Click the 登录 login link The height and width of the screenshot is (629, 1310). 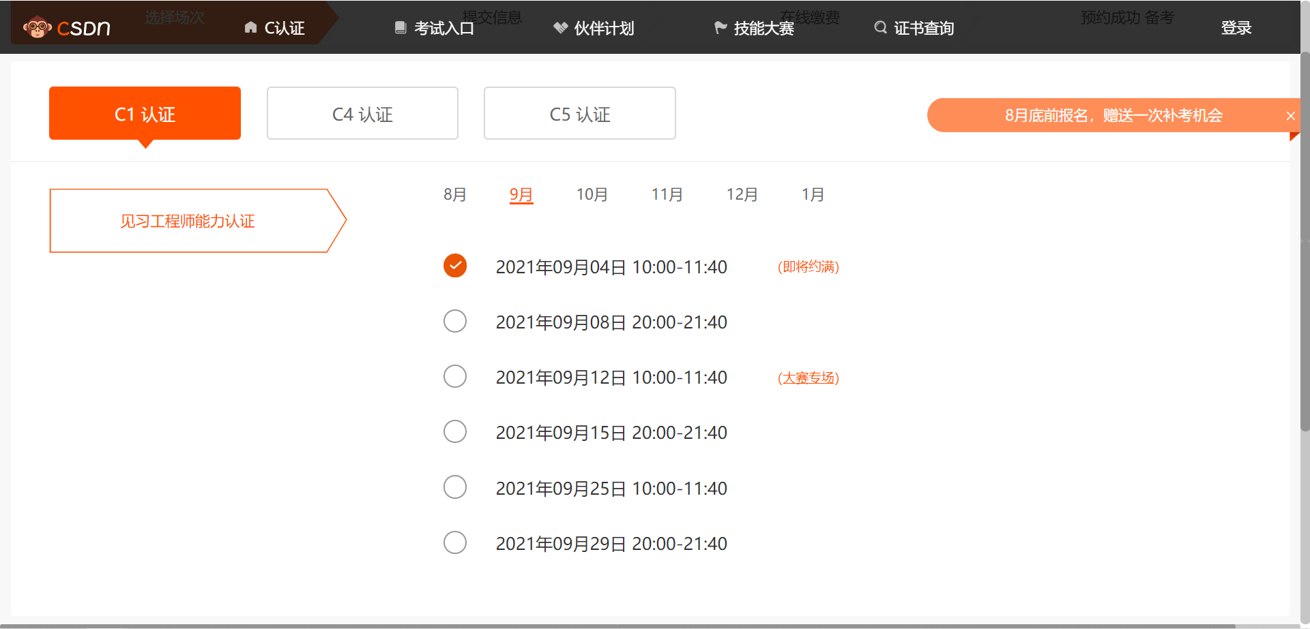click(1236, 28)
